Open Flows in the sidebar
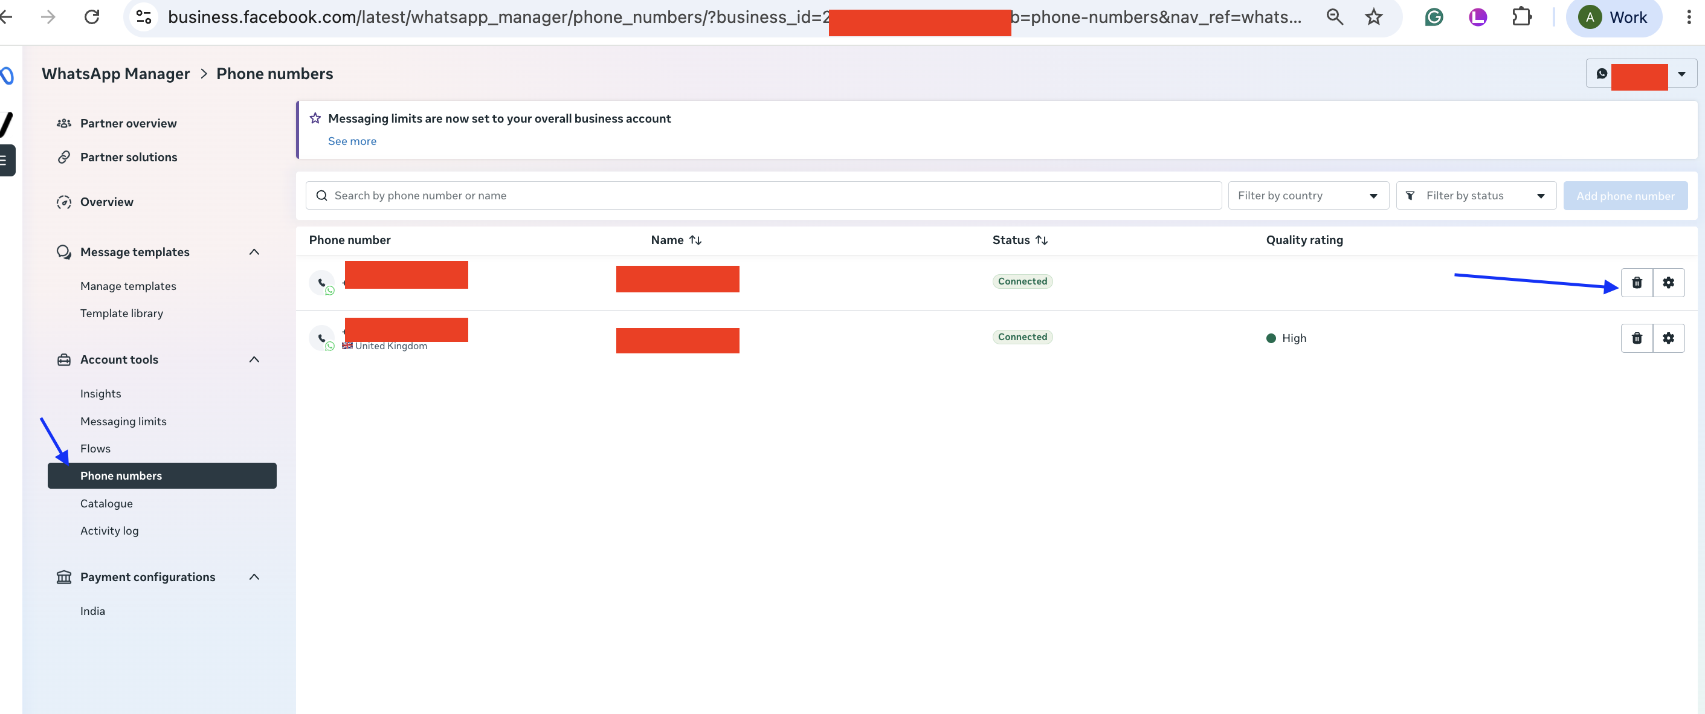1705x714 pixels. pos(95,449)
